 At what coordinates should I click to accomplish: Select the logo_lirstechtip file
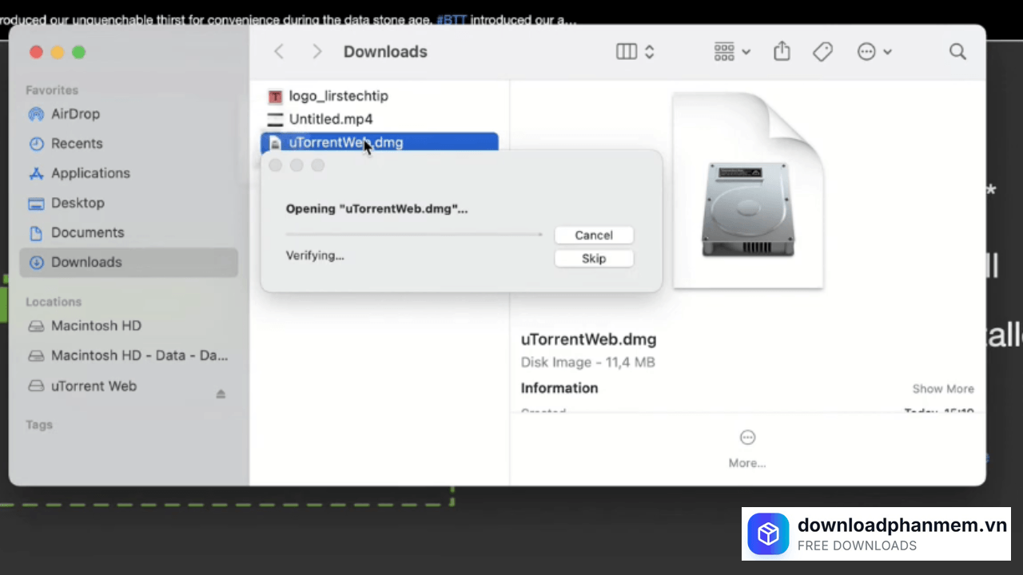coord(338,96)
